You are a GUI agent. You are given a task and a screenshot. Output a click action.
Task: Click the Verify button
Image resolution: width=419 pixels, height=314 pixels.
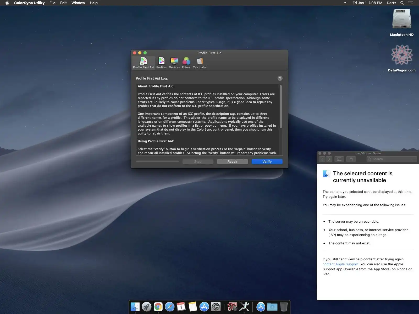[x=267, y=161]
